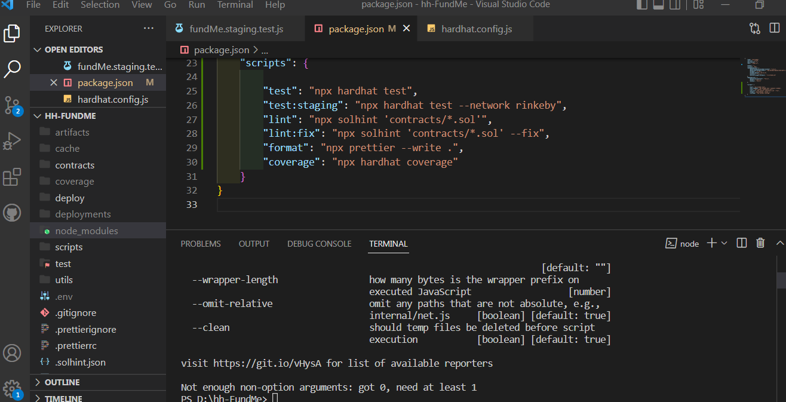This screenshot has width=786, height=402.
Task: Switch to the Output panel tab
Action: [x=254, y=244]
